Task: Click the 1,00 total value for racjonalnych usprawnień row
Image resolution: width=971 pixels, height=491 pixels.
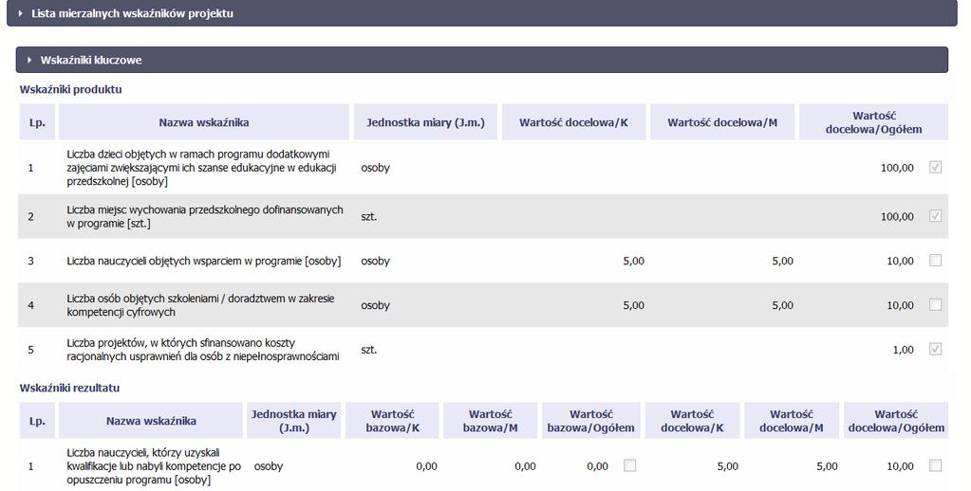Action: 903,350
